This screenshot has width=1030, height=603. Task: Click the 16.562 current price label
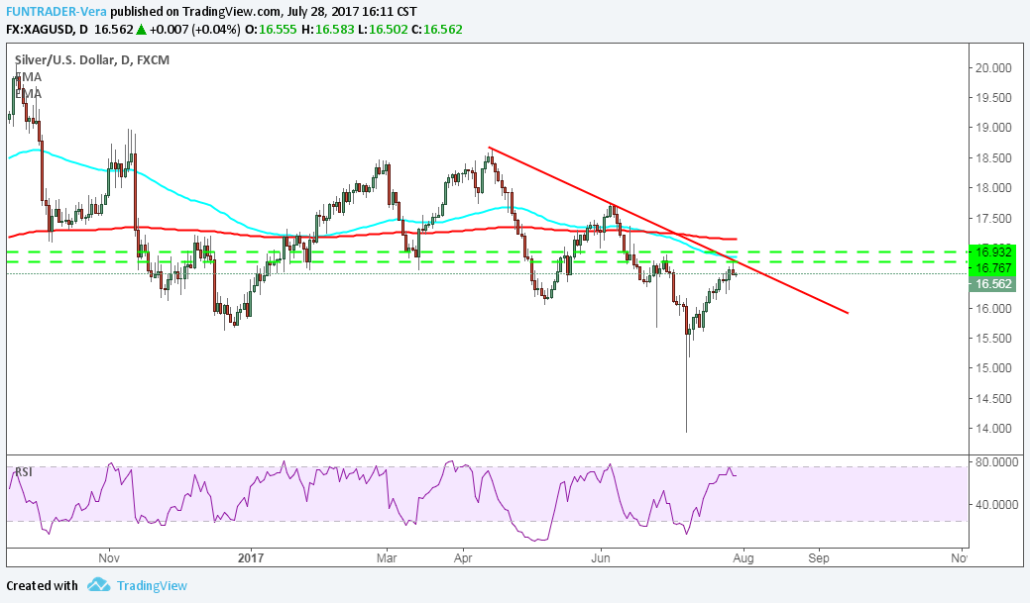point(992,284)
